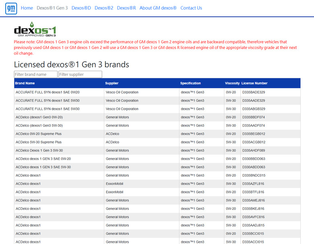The image size is (314, 244).
Task: Select ACDelco dexos 1 GEN 3 SAE 5W-30
Action: pyautogui.click(x=43, y=167)
